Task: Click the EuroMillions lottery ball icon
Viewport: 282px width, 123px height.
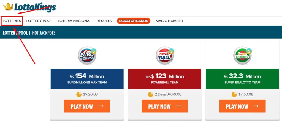Action: tap(86, 56)
